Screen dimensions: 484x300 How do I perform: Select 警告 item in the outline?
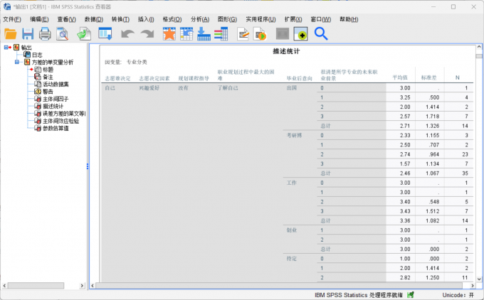click(x=48, y=91)
